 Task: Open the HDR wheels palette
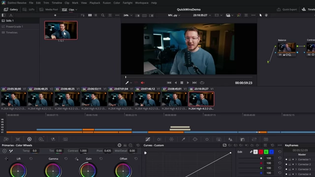41,139
